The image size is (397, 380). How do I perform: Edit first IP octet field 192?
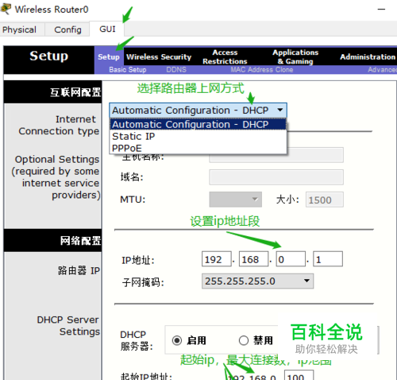click(217, 259)
